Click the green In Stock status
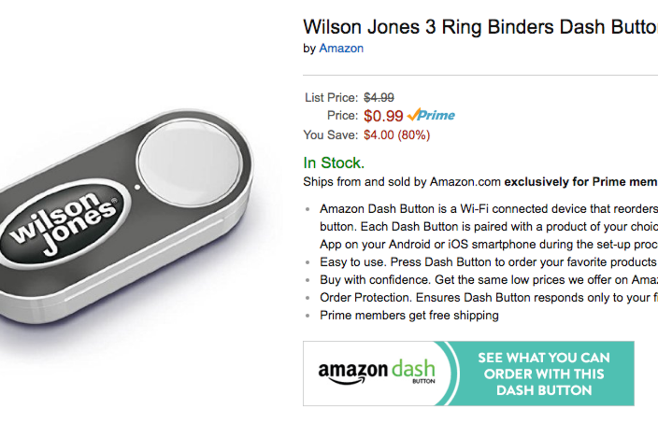This screenshot has height=437, width=658. [x=334, y=163]
